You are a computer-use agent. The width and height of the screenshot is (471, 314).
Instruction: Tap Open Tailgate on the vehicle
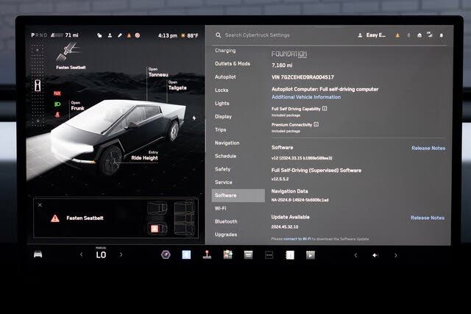point(177,85)
